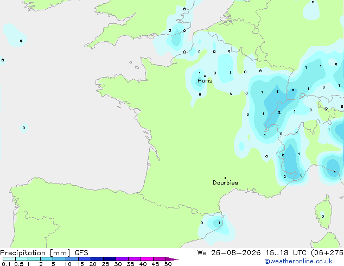This screenshot has width=344, height=266.
Task: Click the '15..18 UTC' time text
Action: pyautogui.click(x=285, y=253)
